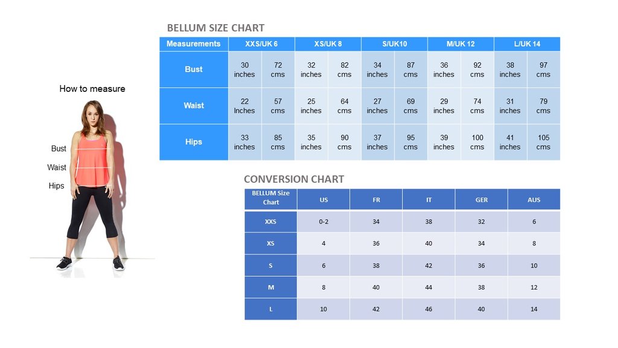Screen dimensions: 618x348
Task: Click the S/UK10 column header
Action: pyautogui.click(x=394, y=44)
